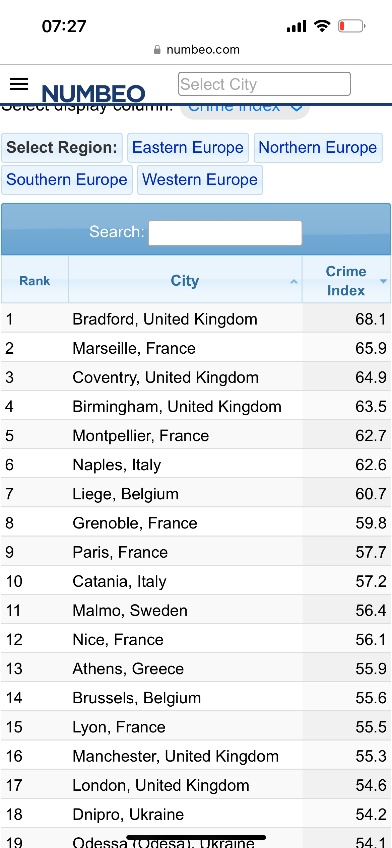Click the NUMBEO logo
This screenshot has width=392, height=848.
(93, 93)
